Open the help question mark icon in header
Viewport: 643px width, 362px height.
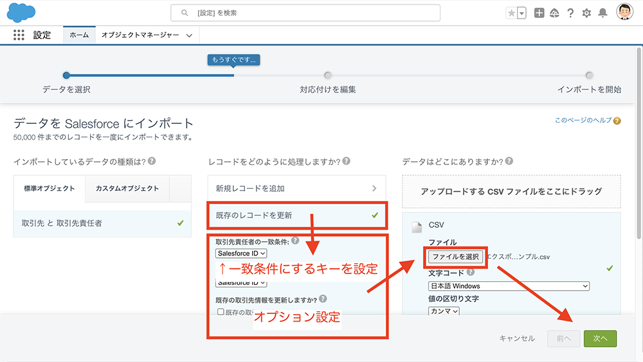coord(570,13)
